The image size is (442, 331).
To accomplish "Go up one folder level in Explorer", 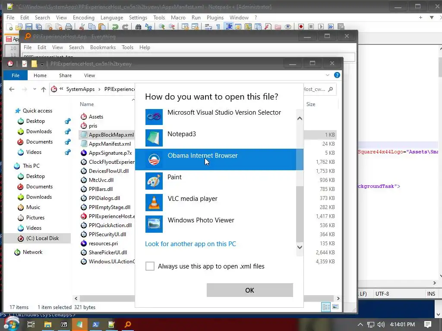I will click(x=44, y=89).
